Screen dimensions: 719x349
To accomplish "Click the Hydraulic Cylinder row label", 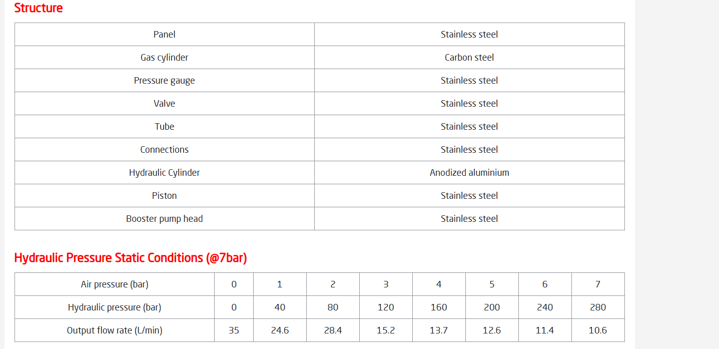I will [x=165, y=173].
